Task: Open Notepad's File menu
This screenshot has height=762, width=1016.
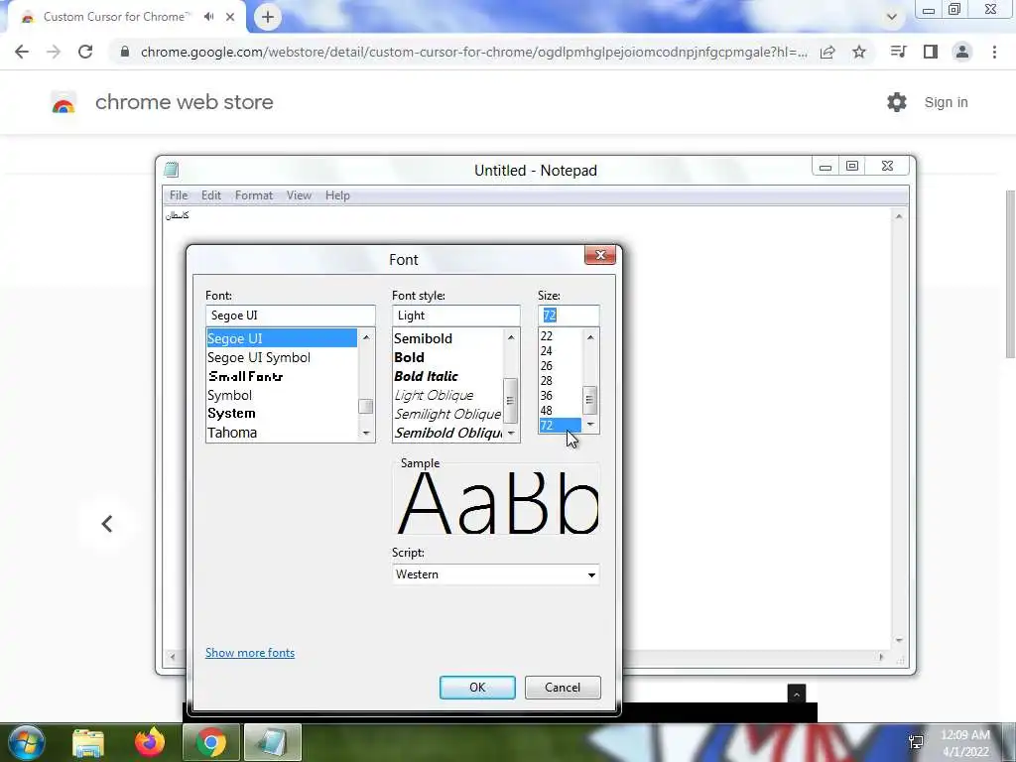Action: 179,195
